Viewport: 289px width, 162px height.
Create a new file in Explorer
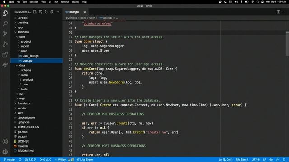pyautogui.click(x=35, y=12)
